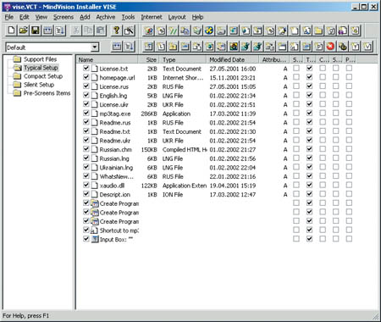This screenshot has height=322, width=381.
Task: Click the Copy toolbar icon
Action: tap(88, 31)
